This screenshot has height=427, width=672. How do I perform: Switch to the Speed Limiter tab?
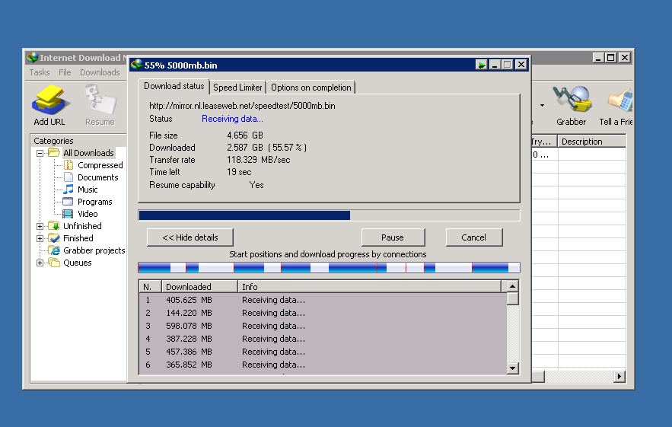point(237,88)
